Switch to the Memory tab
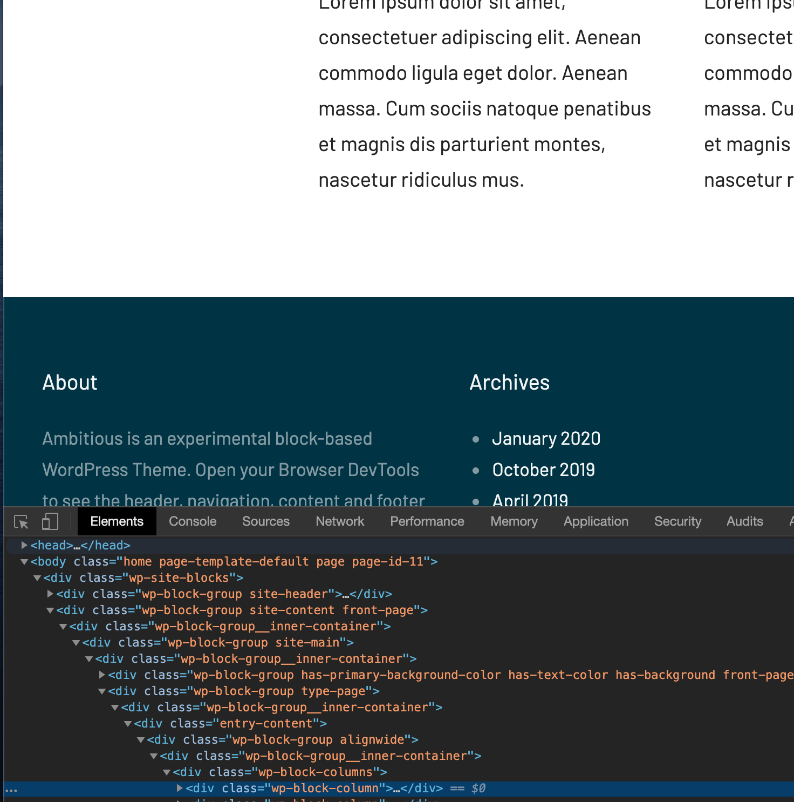This screenshot has height=802, width=794. [x=514, y=521]
